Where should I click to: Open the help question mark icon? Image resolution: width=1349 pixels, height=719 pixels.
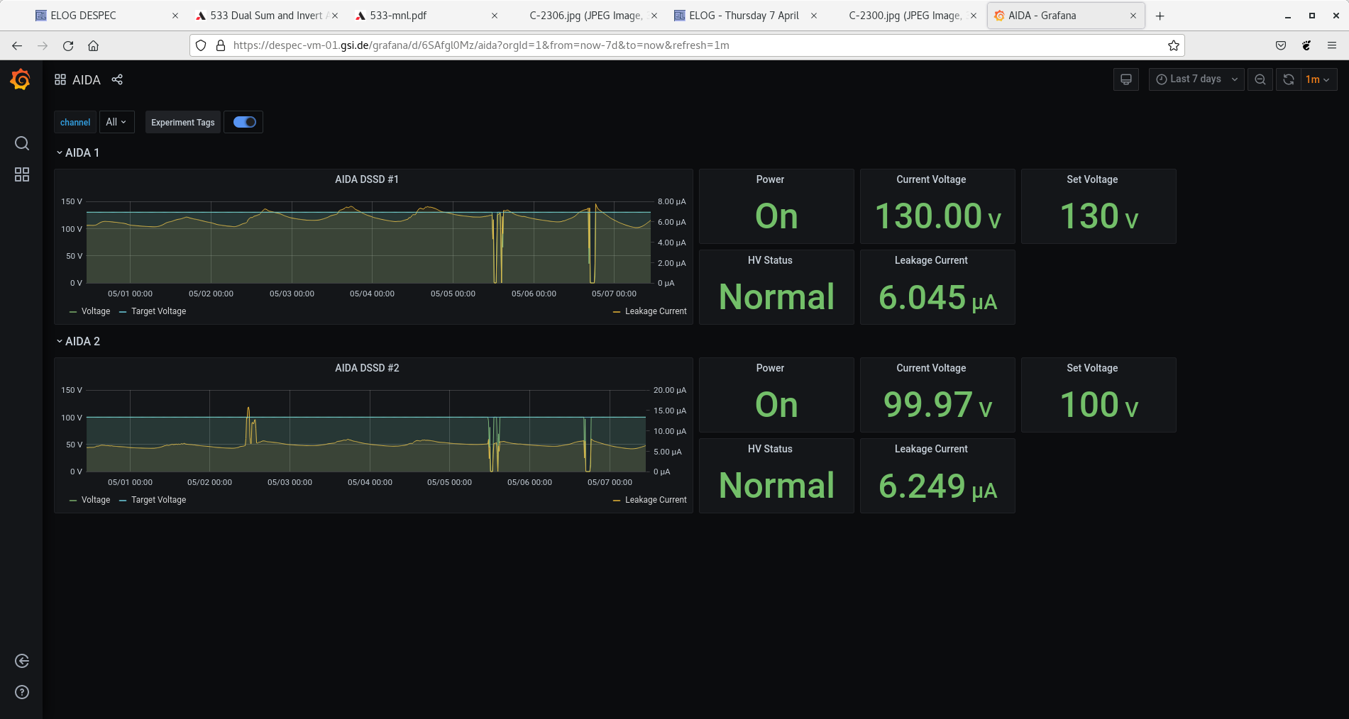pos(22,692)
